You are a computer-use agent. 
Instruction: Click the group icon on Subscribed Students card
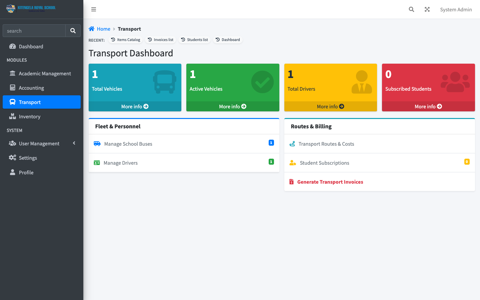coord(455,82)
